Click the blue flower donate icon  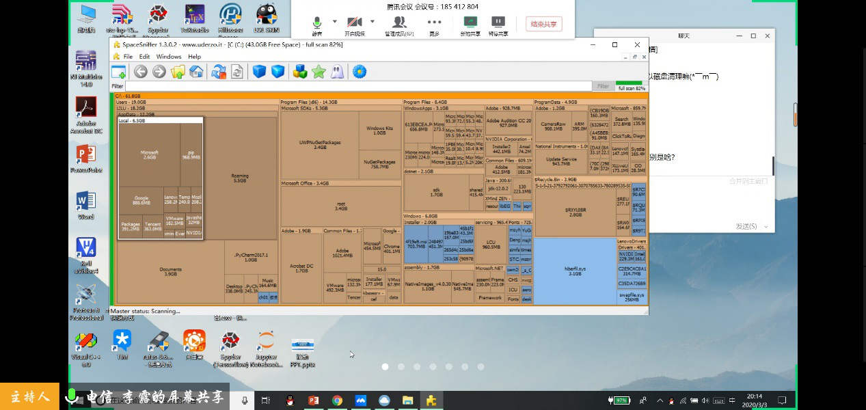coord(360,72)
